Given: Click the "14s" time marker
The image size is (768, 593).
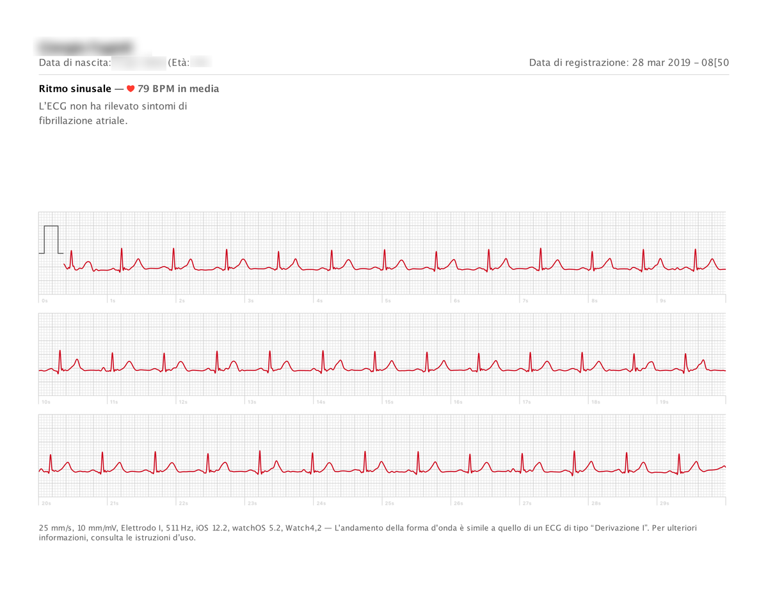Looking at the screenshot, I should point(321,402).
